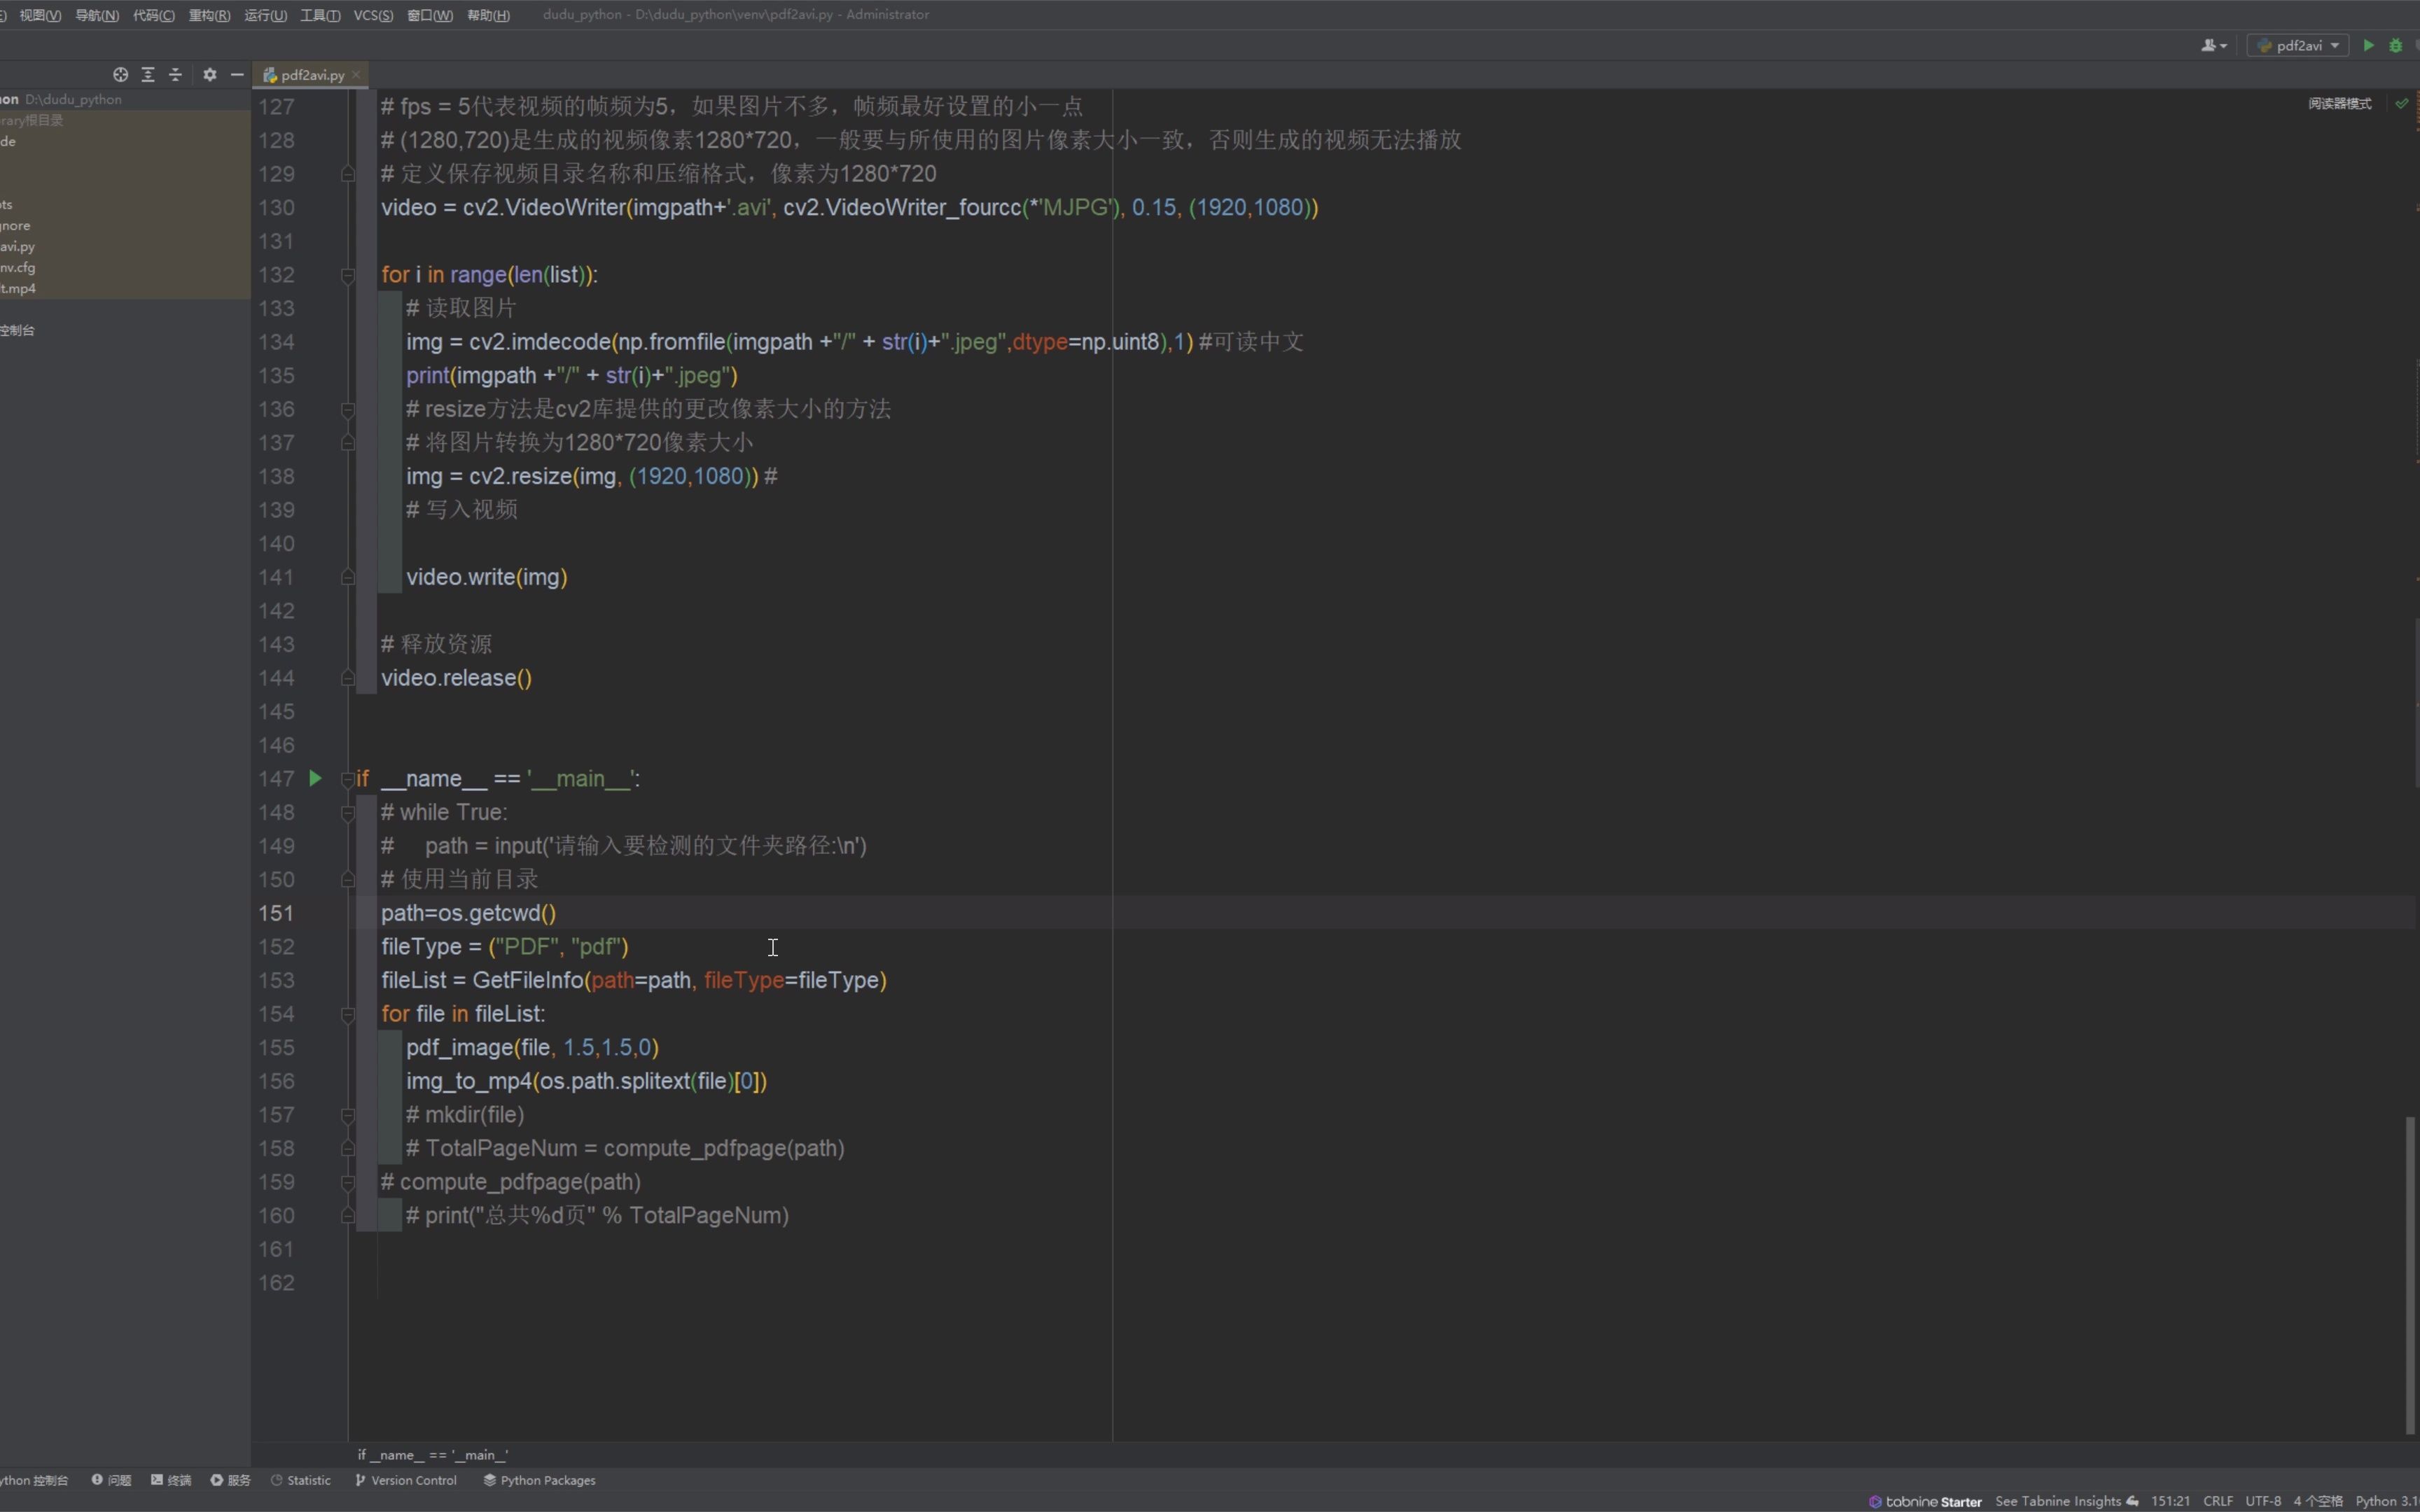Start debugging with the bug icon
Screen dimensions: 2420x1512
[x=2396, y=45]
